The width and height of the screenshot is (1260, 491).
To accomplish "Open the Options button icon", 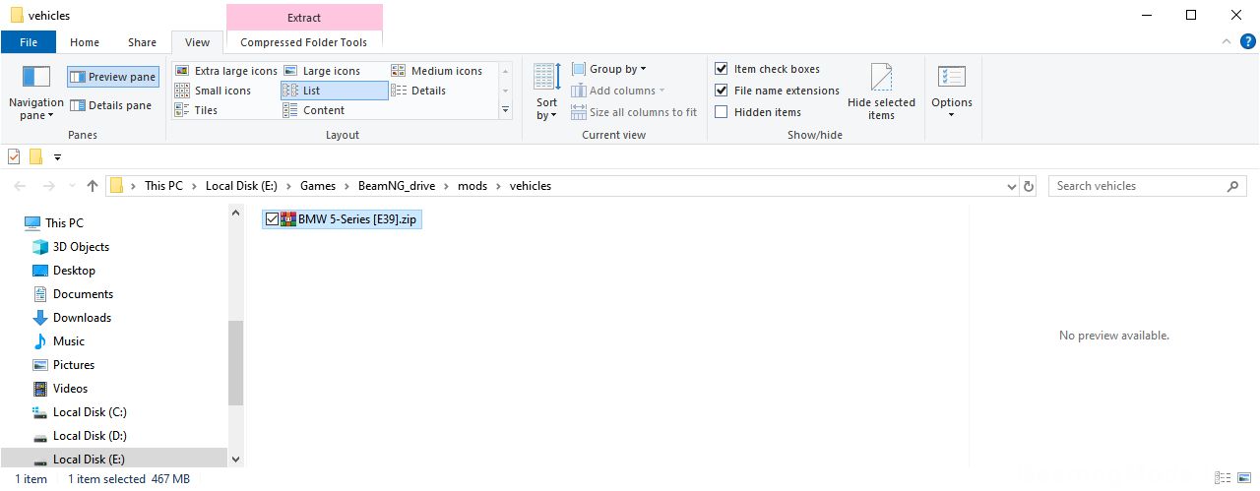I will click(951, 78).
